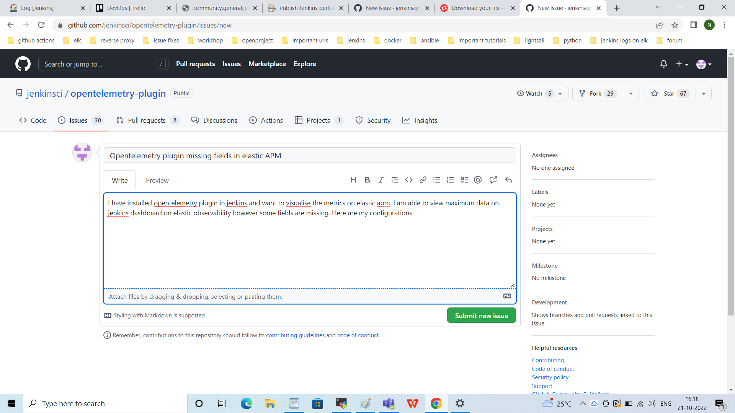Switch to the Preview tab

(157, 180)
